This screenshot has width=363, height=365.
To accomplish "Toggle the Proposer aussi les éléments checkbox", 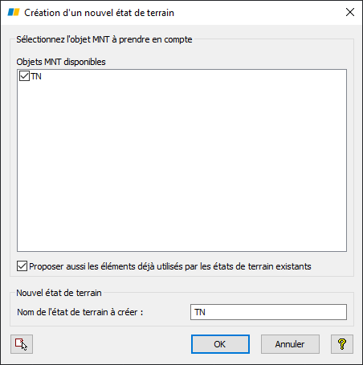I will 22,266.
